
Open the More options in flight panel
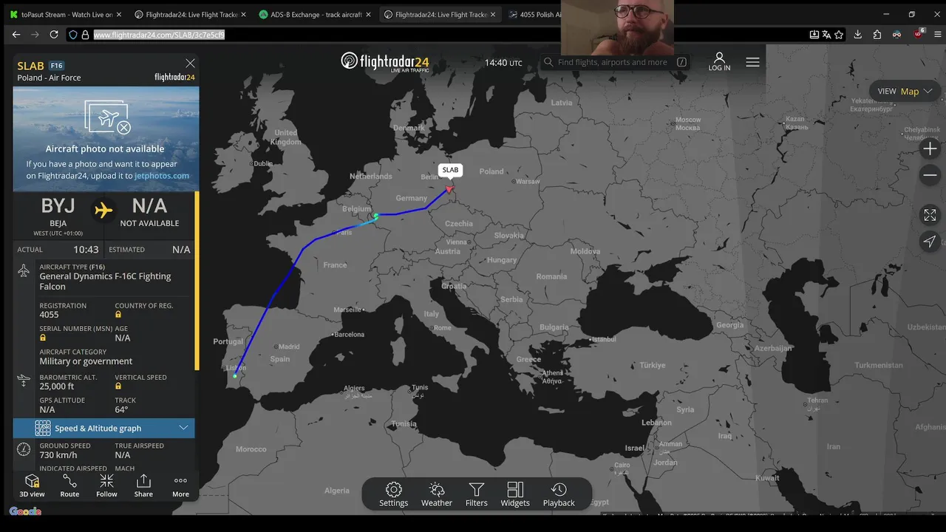(180, 486)
